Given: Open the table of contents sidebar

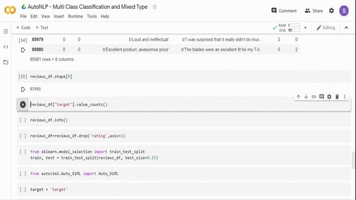Looking at the screenshot, I should click(6, 31).
